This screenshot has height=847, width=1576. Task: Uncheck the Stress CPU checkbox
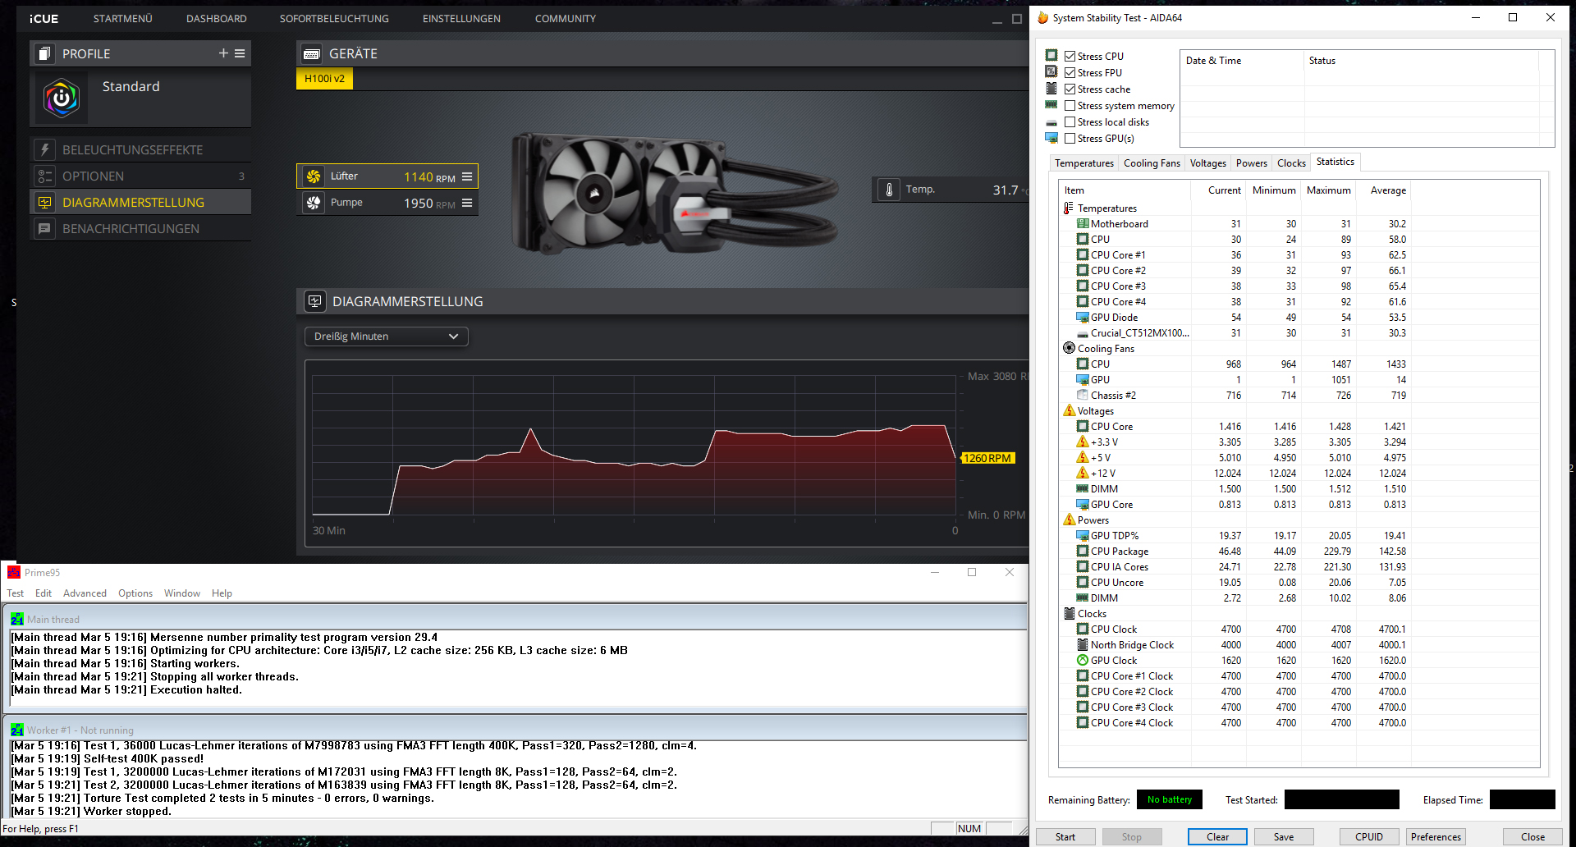click(1070, 56)
